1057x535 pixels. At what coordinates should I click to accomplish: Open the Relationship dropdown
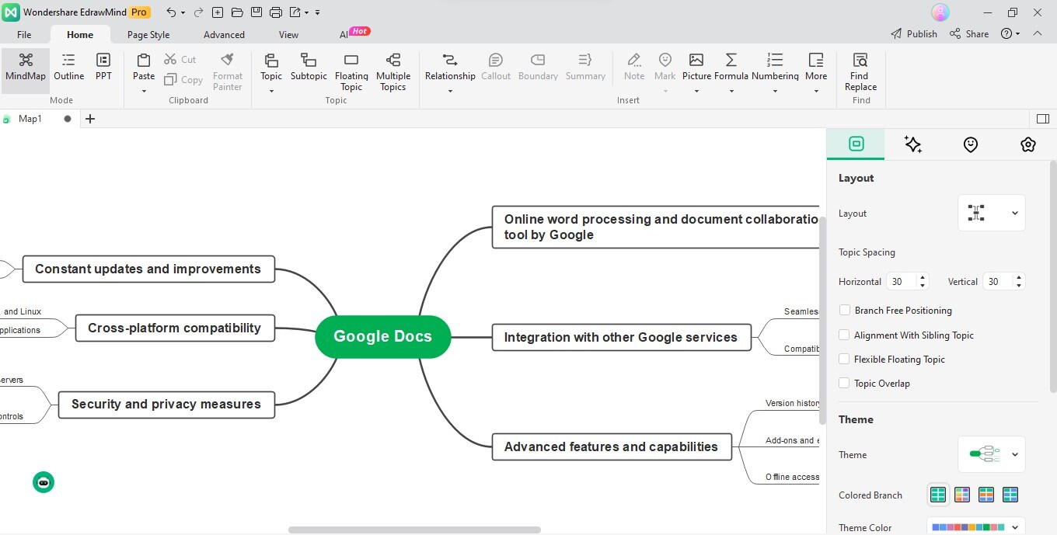tap(450, 91)
